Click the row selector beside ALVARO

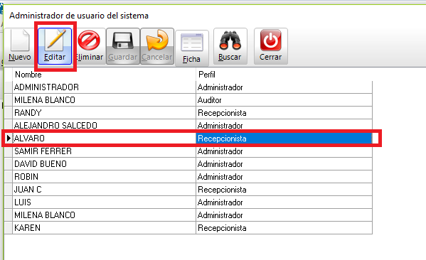coord(9,138)
